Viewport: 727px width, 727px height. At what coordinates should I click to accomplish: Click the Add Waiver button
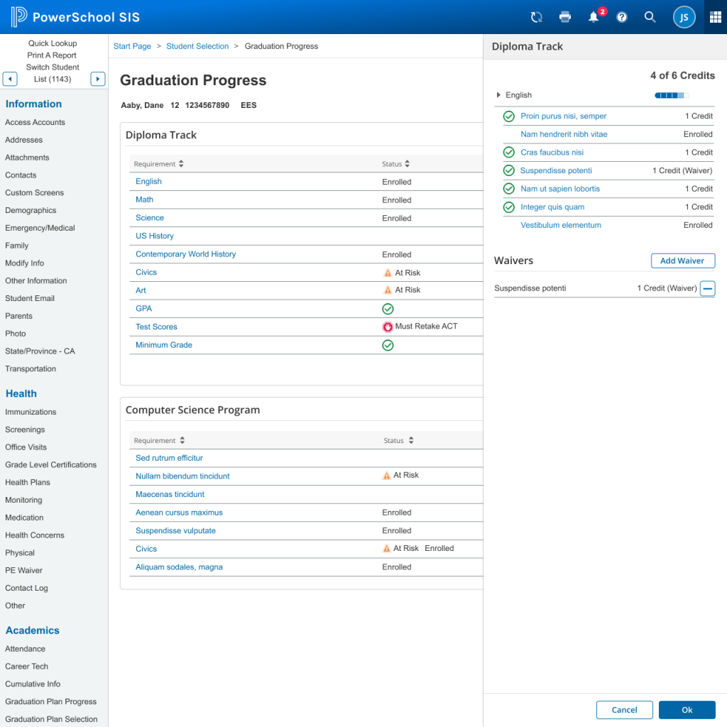click(682, 261)
